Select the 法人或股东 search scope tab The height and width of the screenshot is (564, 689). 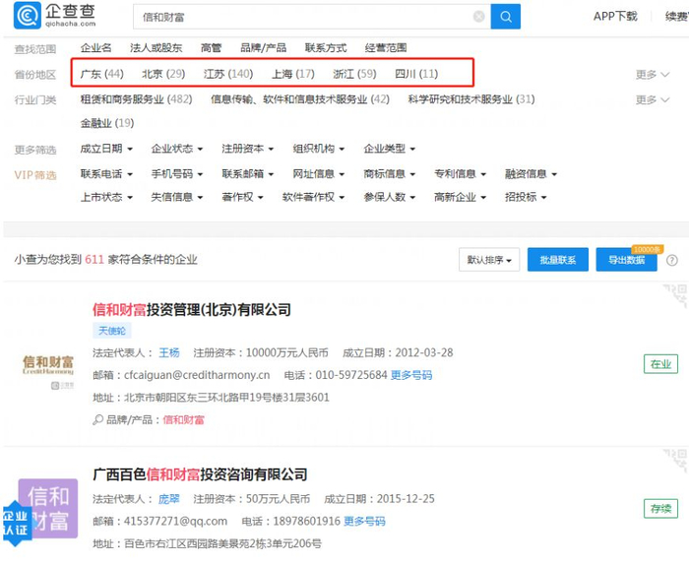coord(156,48)
